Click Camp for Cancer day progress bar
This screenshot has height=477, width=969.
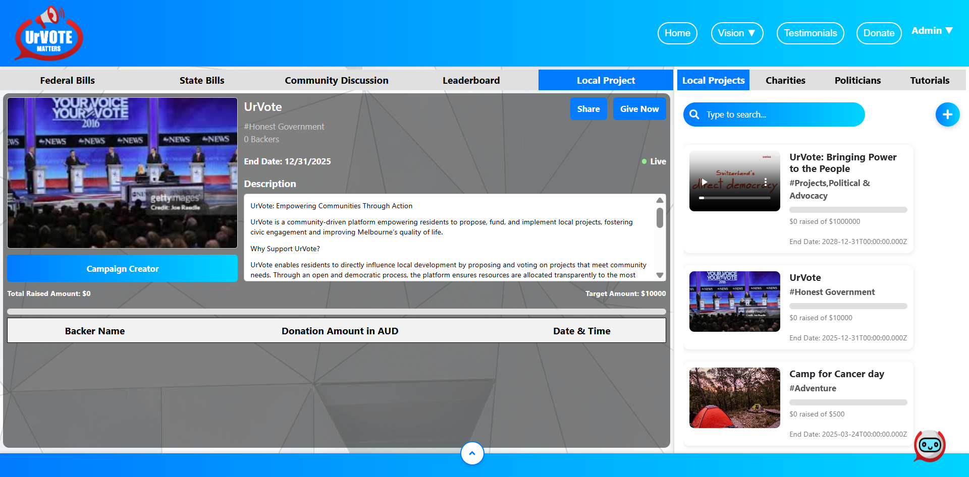coord(848,402)
